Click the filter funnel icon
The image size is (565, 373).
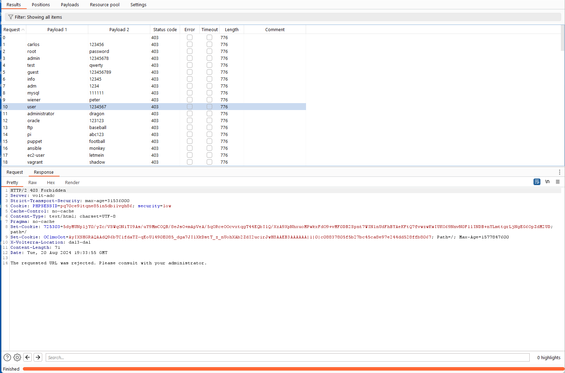point(10,17)
